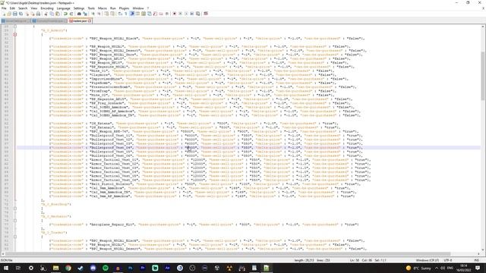Open the Windows Start menu
The width and height of the screenshot is (486, 273).
[x=6, y=268]
